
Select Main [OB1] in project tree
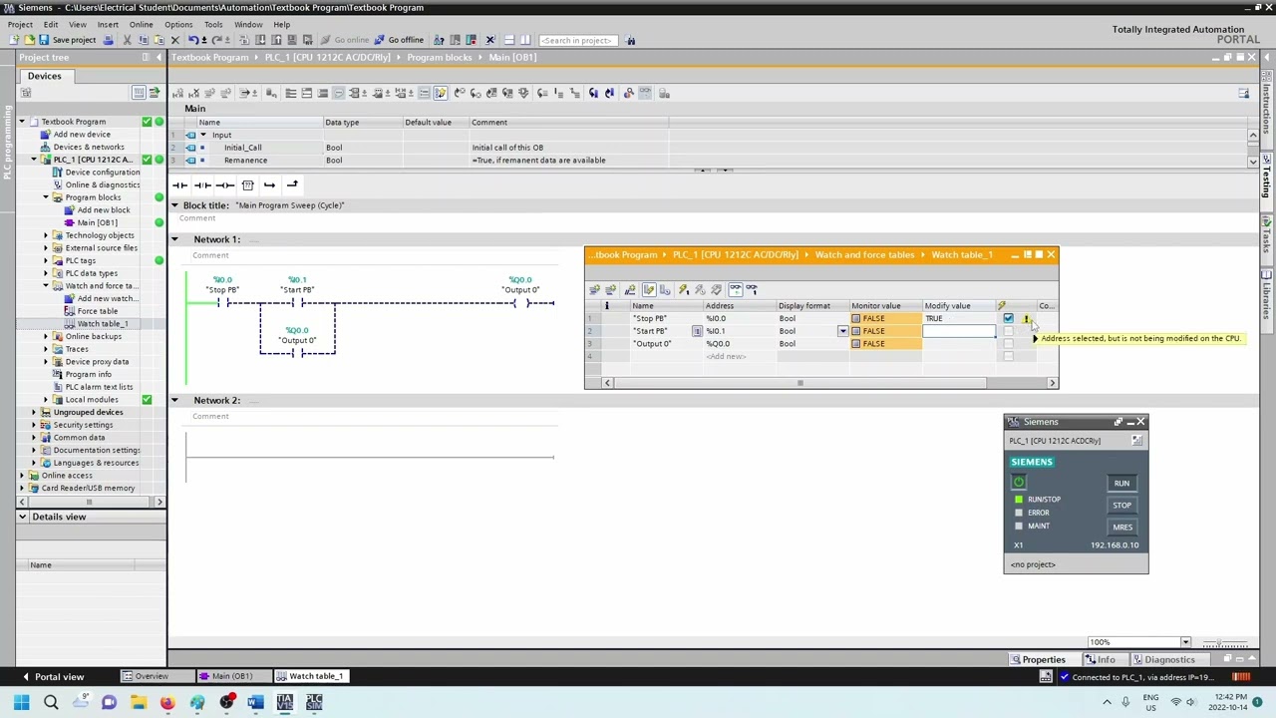tap(97, 222)
